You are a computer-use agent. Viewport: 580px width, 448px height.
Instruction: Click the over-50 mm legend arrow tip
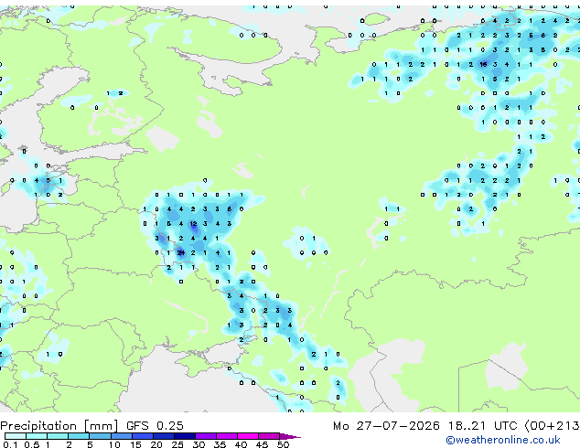(x=290, y=436)
